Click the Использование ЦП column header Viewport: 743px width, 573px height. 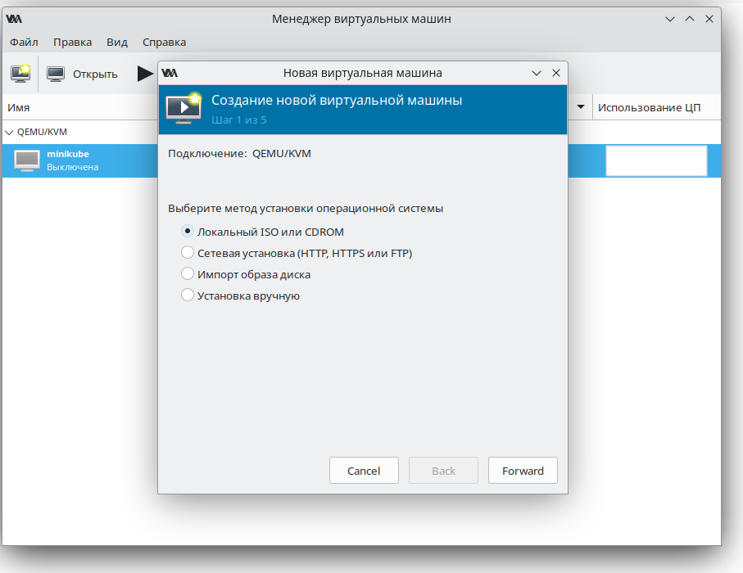coord(649,107)
